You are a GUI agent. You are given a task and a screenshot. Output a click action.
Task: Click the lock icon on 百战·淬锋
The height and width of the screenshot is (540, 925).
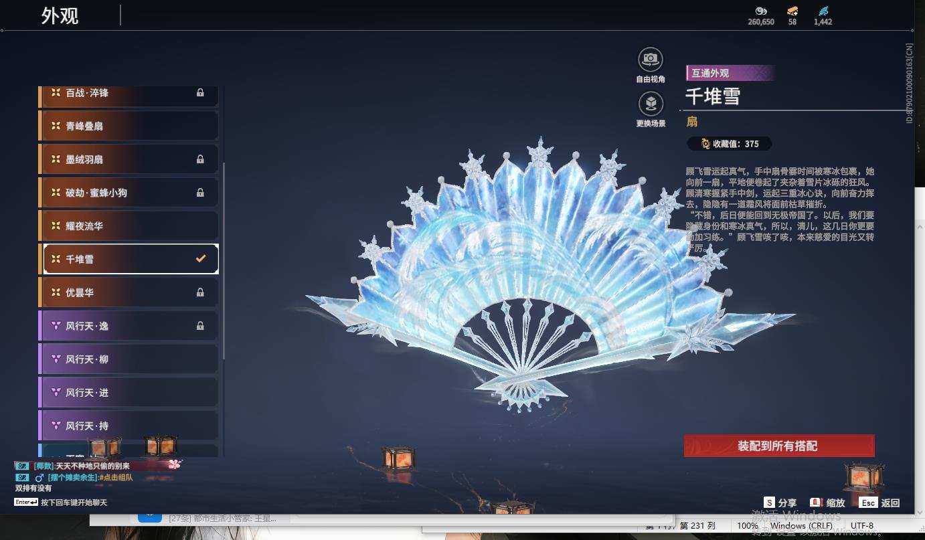click(200, 93)
